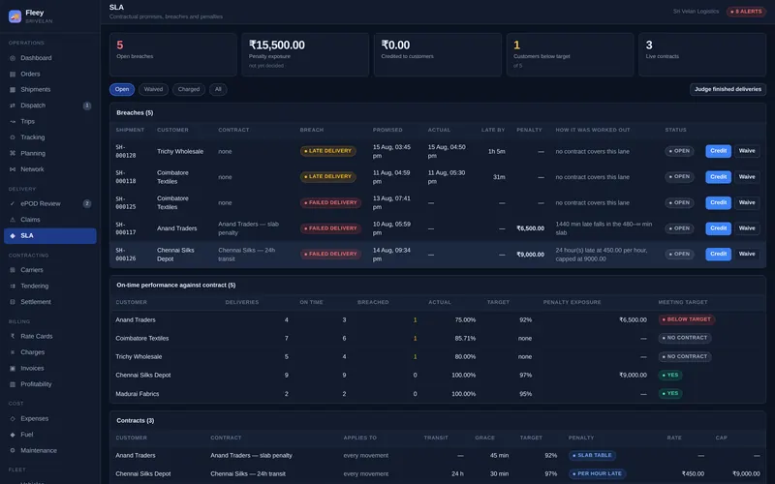This screenshot has width=775, height=484.
Task: Select the Open breaches filter
Action: point(122,89)
